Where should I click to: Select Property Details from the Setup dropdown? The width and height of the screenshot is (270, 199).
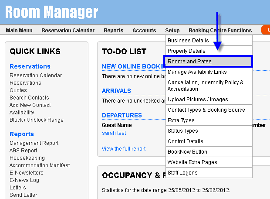(209, 51)
